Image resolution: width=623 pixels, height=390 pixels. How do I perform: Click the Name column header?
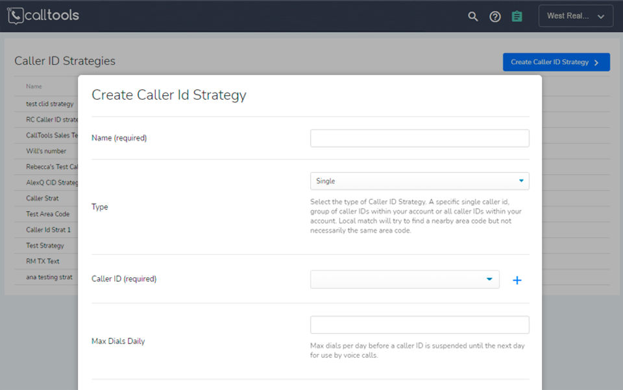(34, 86)
